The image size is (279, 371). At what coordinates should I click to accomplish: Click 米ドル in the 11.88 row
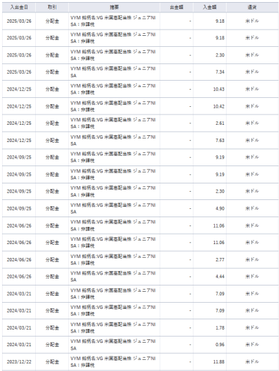point(252,362)
